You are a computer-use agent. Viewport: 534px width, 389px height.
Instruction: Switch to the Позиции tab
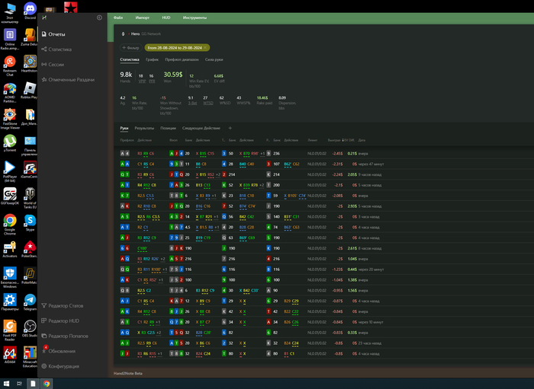click(169, 128)
